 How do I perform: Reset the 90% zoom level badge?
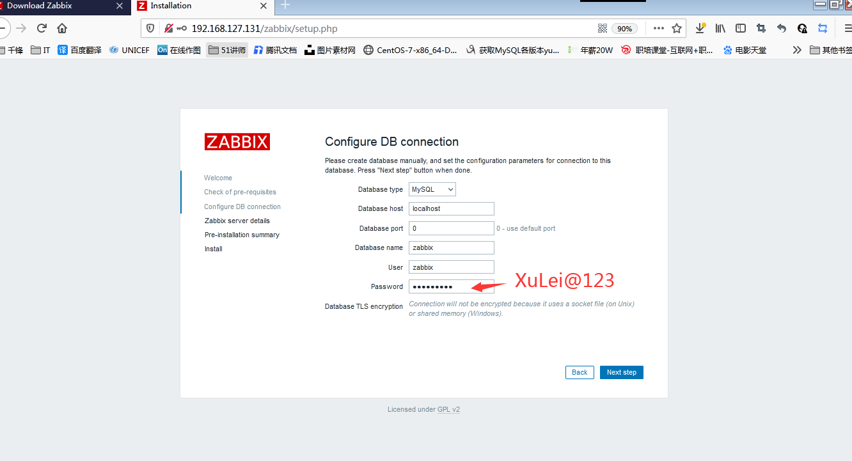(x=624, y=29)
